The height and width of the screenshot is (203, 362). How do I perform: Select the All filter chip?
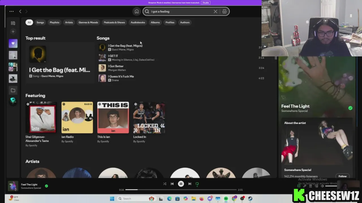(29, 22)
